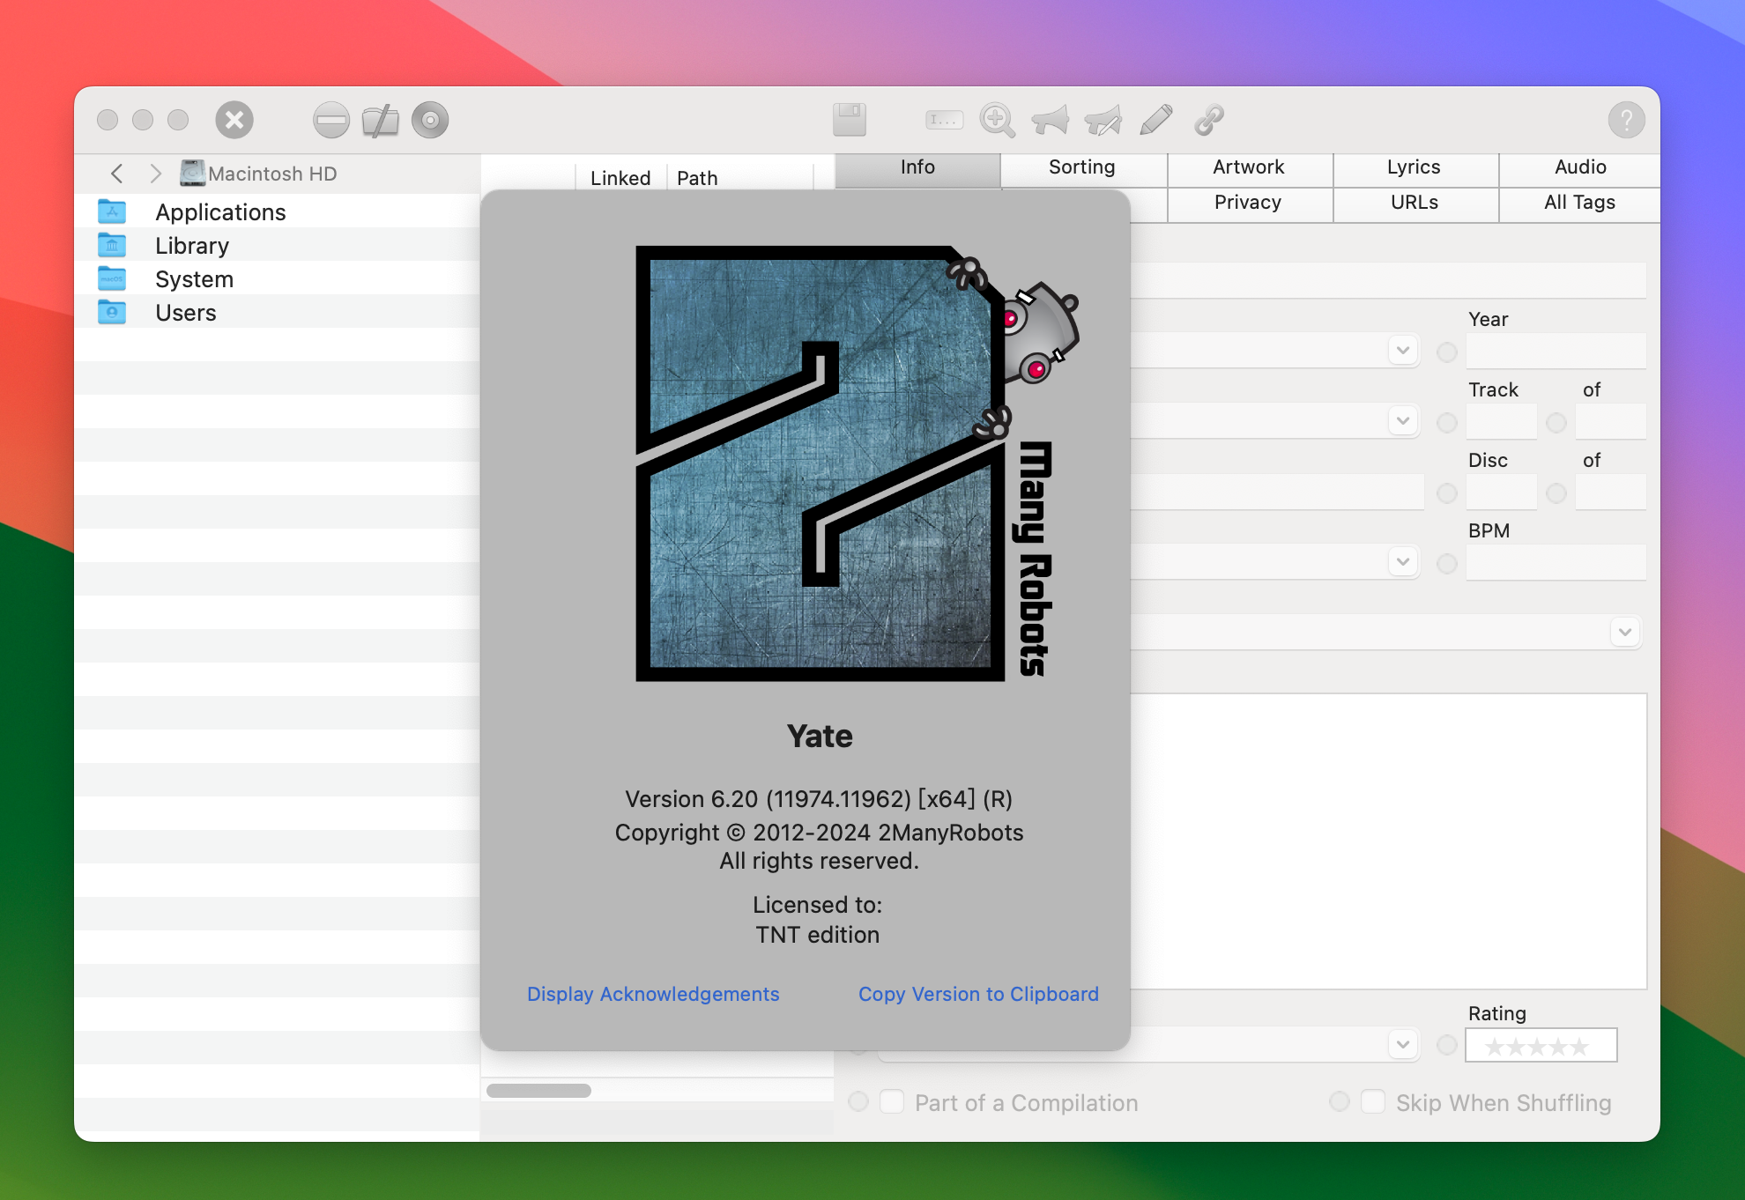Select the Info tab
1745x1200 pixels.
pyautogui.click(x=917, y=167)
